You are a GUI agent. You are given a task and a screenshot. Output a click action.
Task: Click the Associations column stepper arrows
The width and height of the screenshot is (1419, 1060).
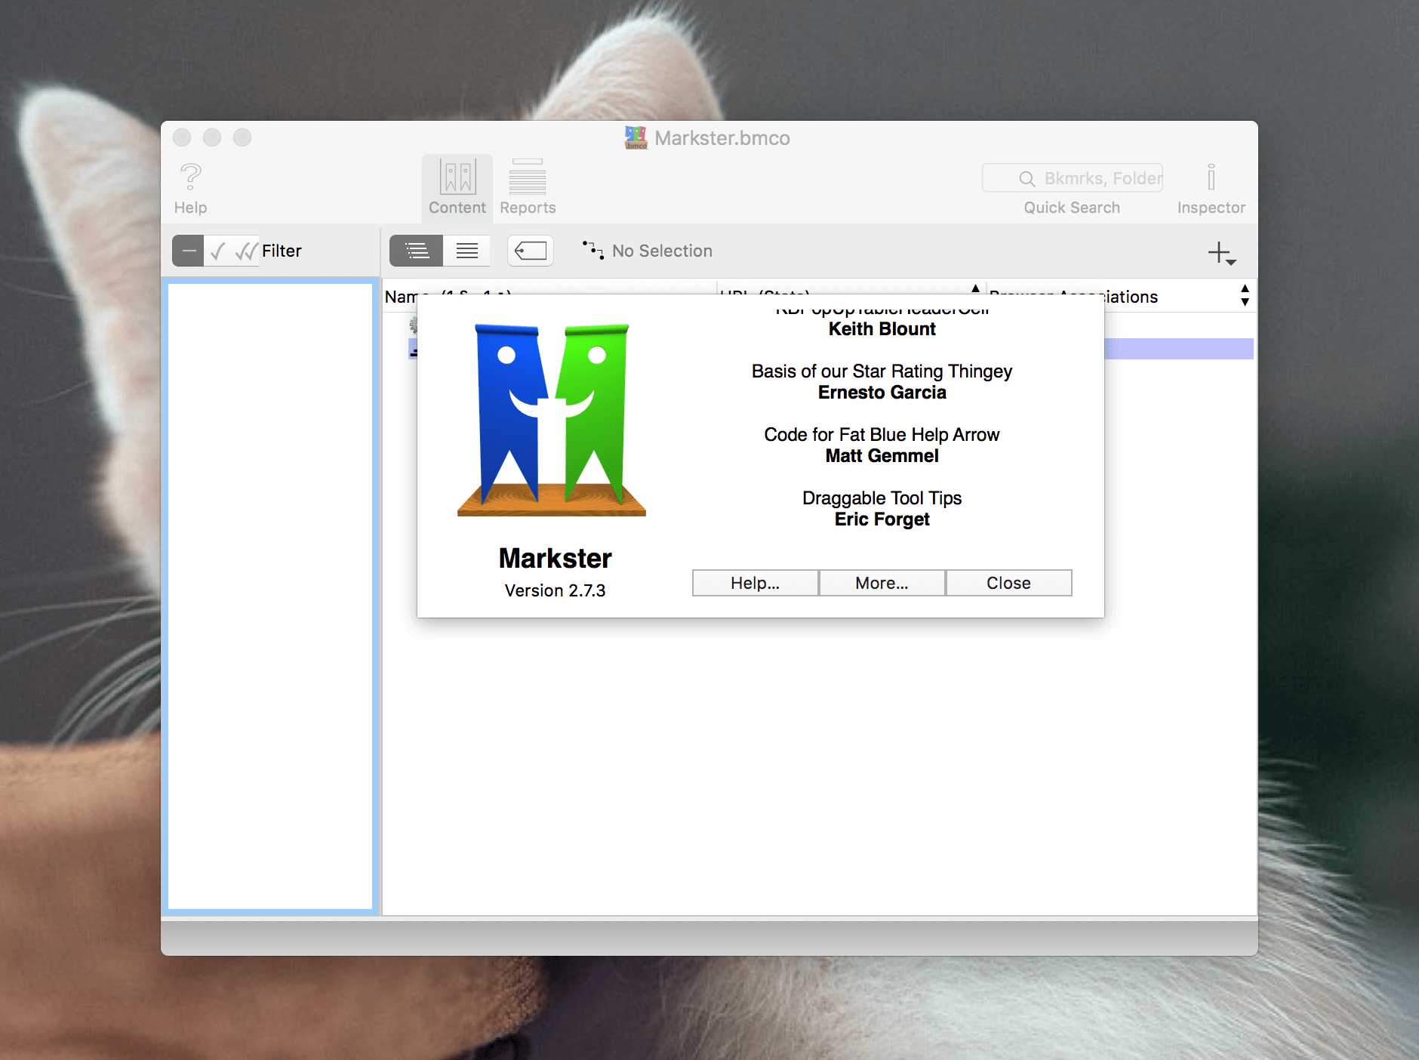(1245, 295)
